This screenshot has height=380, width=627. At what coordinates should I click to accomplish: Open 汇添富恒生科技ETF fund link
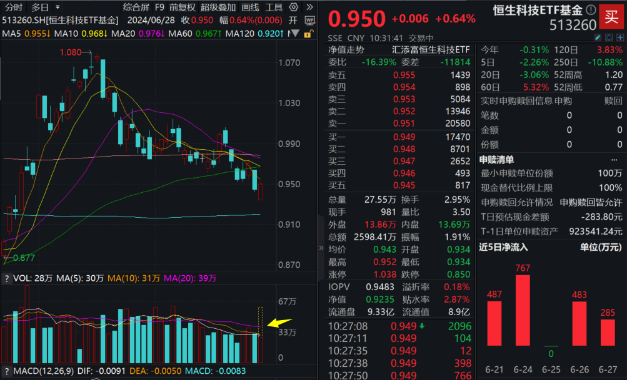431,50
